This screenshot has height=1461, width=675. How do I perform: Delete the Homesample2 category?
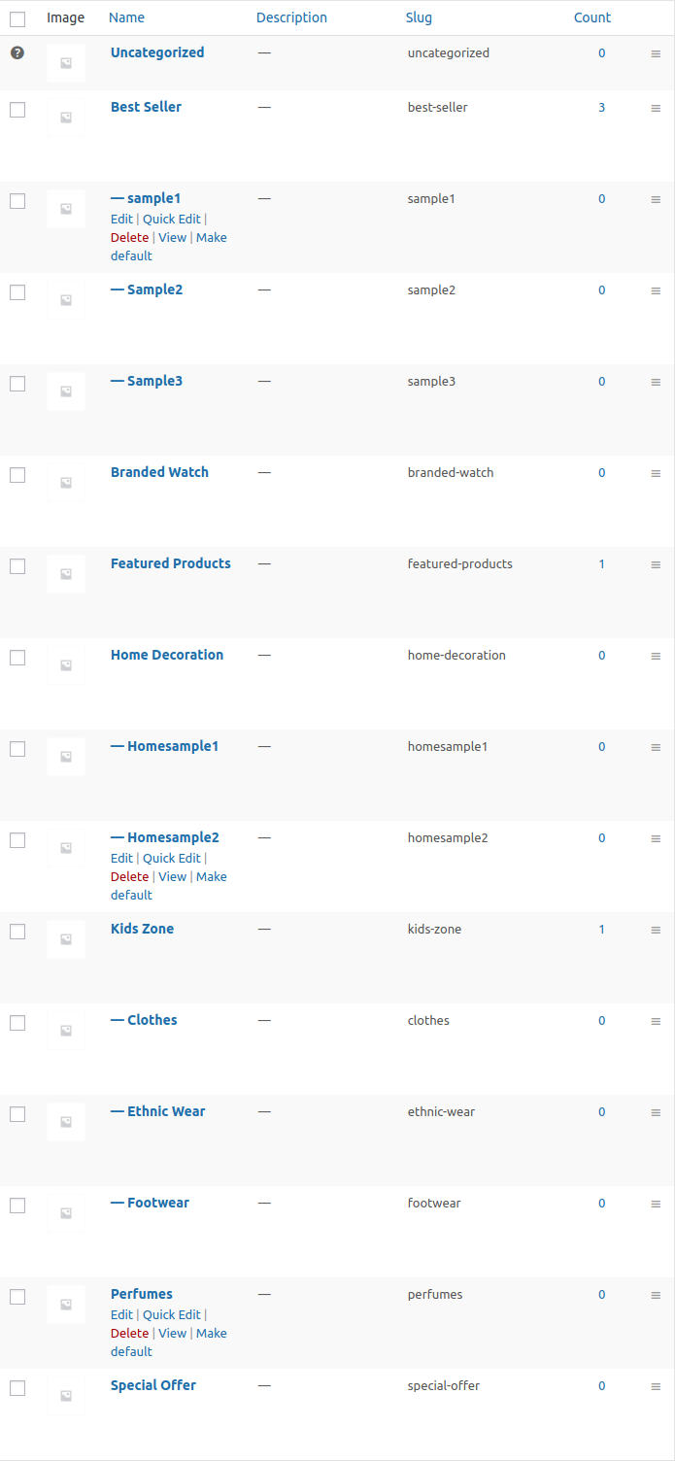tap(129, 876)
